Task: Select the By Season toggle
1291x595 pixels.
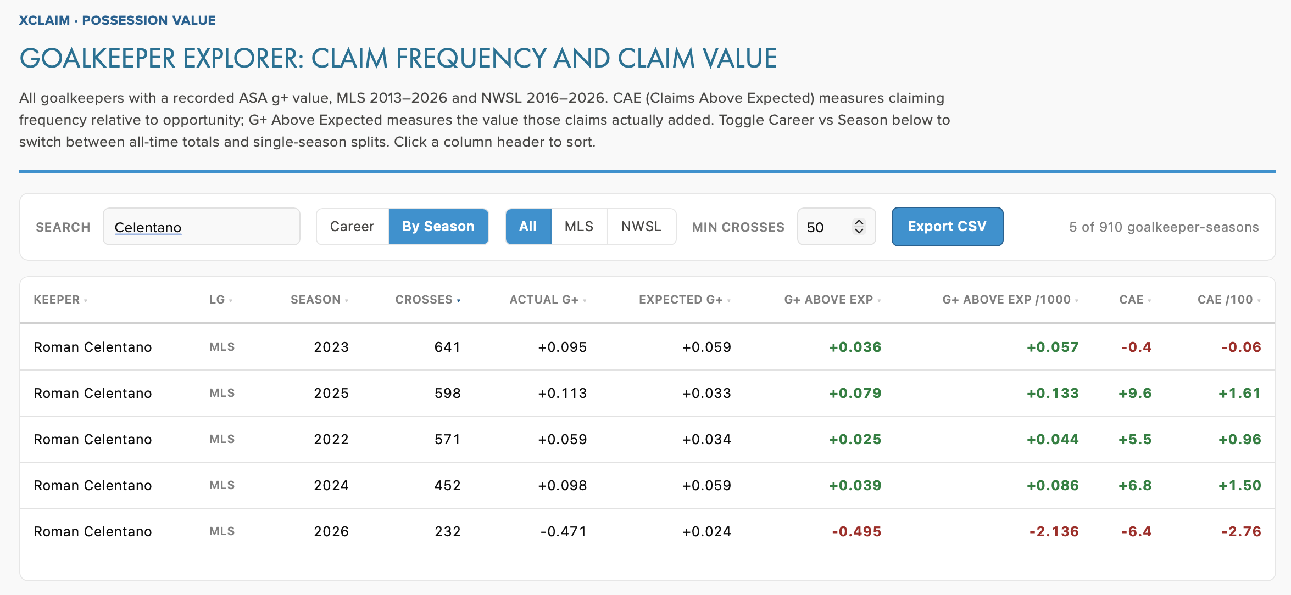Action: pos(438,227)
